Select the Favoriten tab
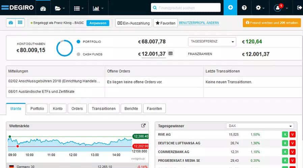Viewport: 303px width, 168px height. [x=155, y=109]
